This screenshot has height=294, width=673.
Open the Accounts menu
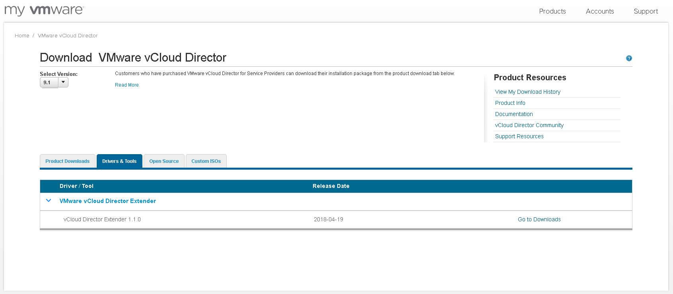599,11
